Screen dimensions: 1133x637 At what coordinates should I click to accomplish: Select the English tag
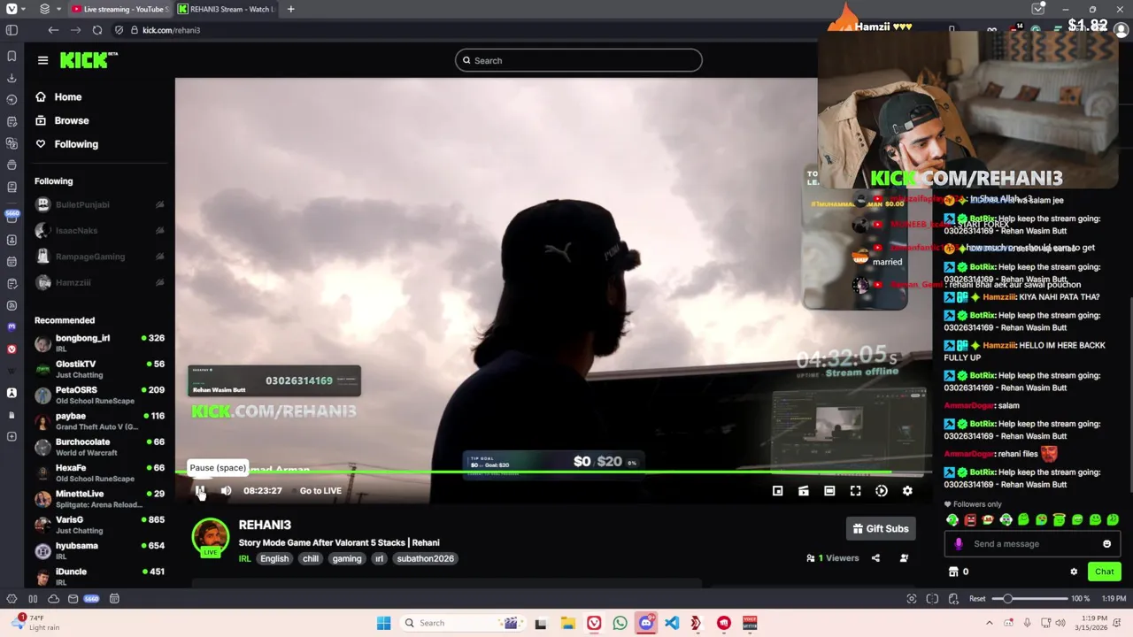pyautogui.click(x=274, y=559)
